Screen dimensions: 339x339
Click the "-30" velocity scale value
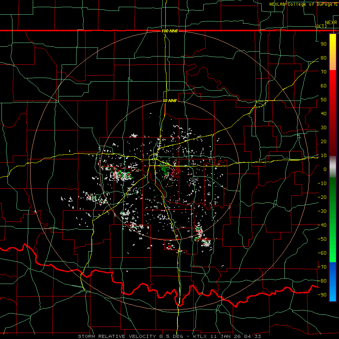322,211
